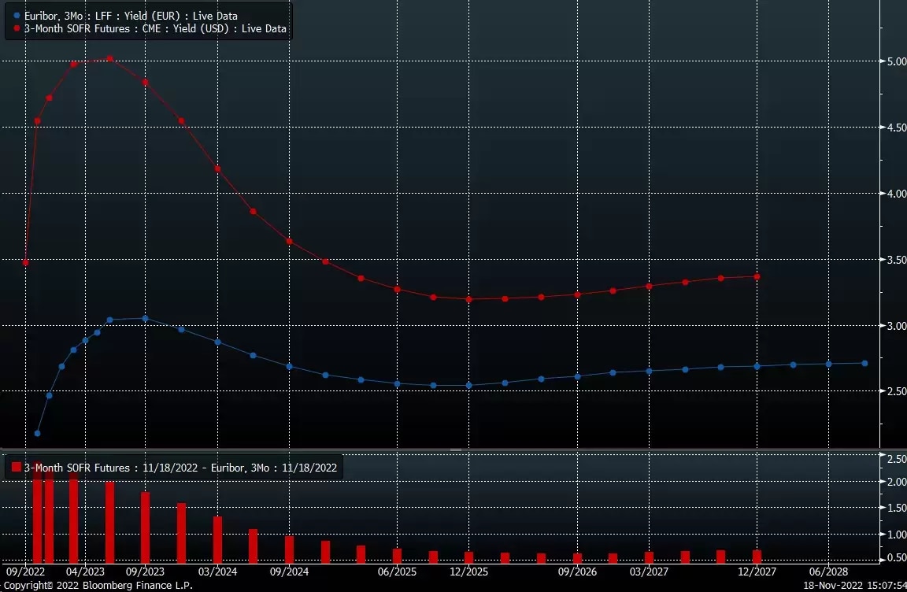Click the 12/2025 date label

[x=468, y=572]
